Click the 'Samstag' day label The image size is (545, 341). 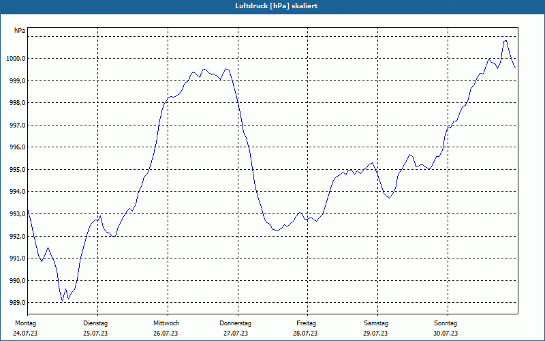(376, 323)
